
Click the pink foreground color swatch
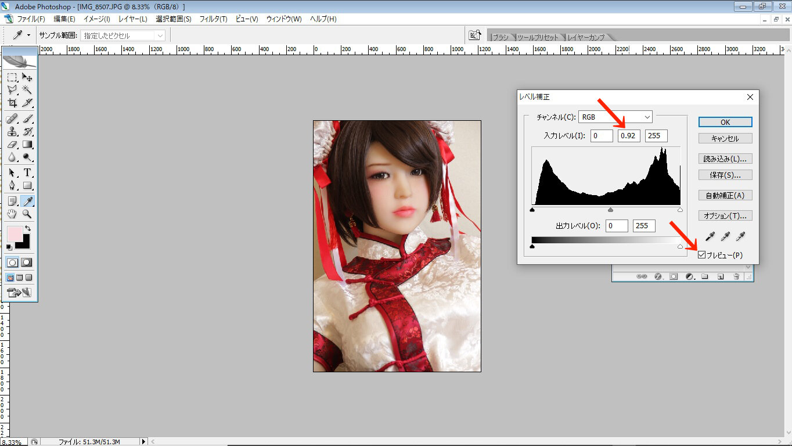coord(15,235)
